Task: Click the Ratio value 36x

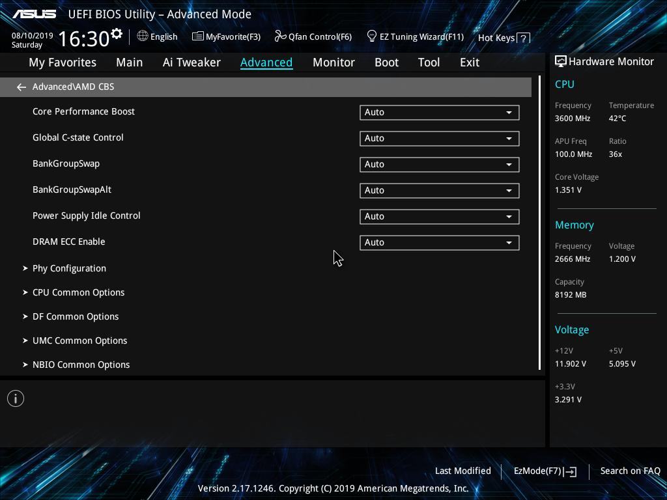Action: pyautogui.click(x=615, y=154)
